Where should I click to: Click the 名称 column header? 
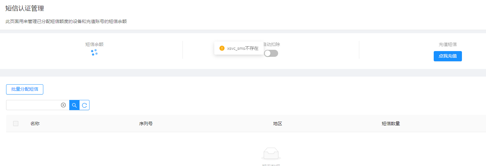[35, 124]
